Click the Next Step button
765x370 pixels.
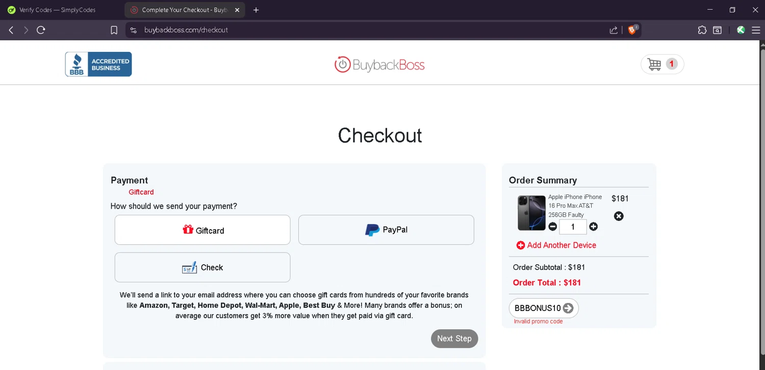(x=454, y=338)
